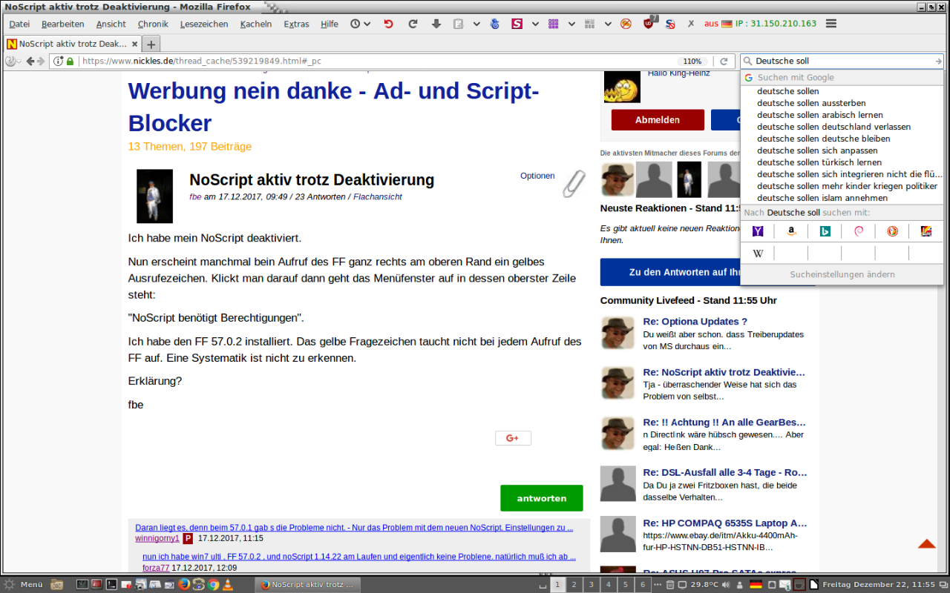950x593 pixels.
Task: Launch Chrome from the taskbar
Action: click(213, 585)
